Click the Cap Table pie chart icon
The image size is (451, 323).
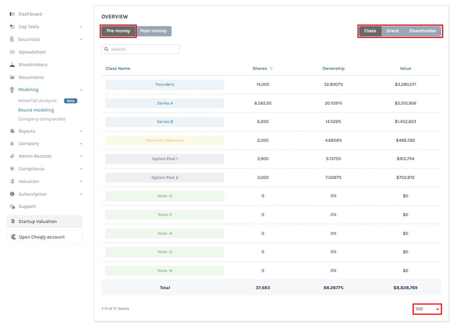click(x=12, y=27)
